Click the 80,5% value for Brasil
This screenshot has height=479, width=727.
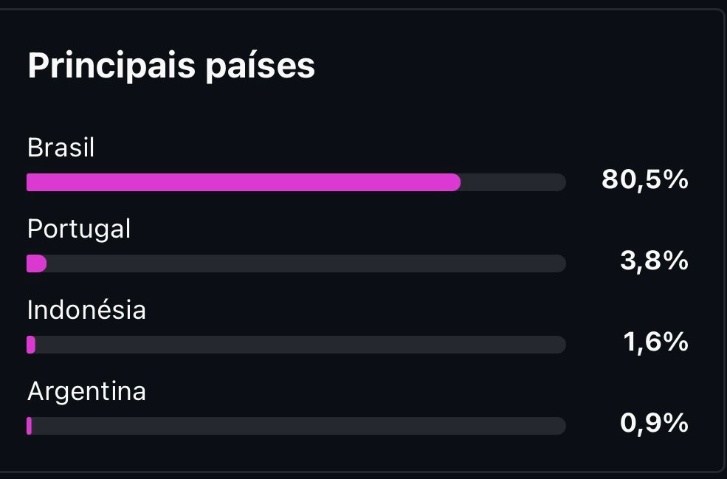pyautogui.click(x=644, y=179)
